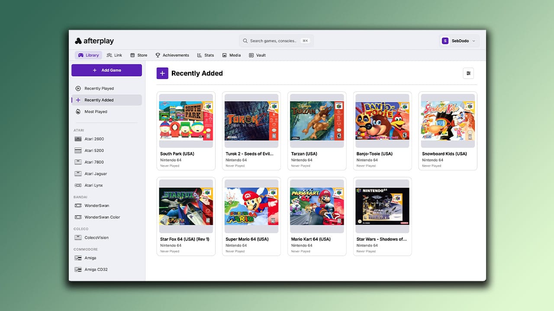Open WonderSwan Color in the sidebar
Viewport: 554px width, 311px height.
pyautogui.click(x=106, y=217)
